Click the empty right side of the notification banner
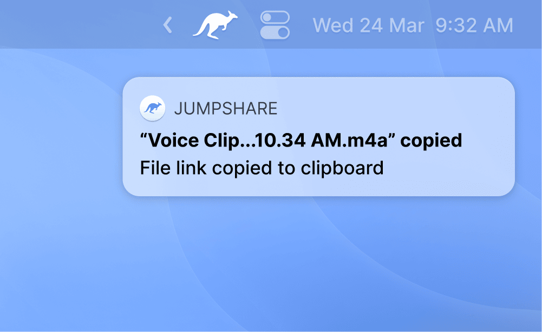 point(476,168)
